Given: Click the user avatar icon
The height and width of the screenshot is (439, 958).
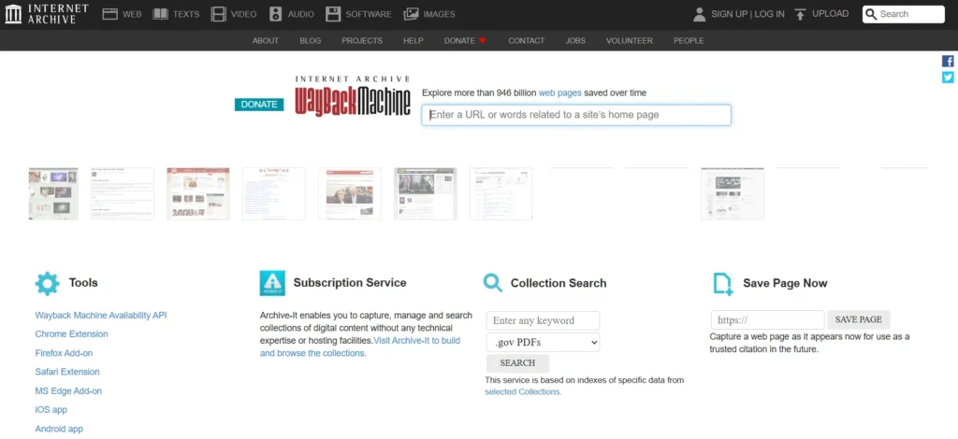Looking at the screenshot, I should 700,14.
